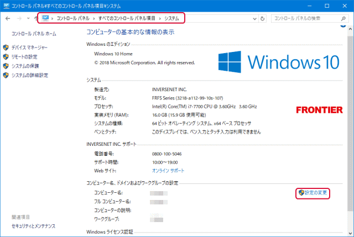Viewport: 354px width, 237px height.
Task: Open リモートの設定 link
Action: point(24,57)
